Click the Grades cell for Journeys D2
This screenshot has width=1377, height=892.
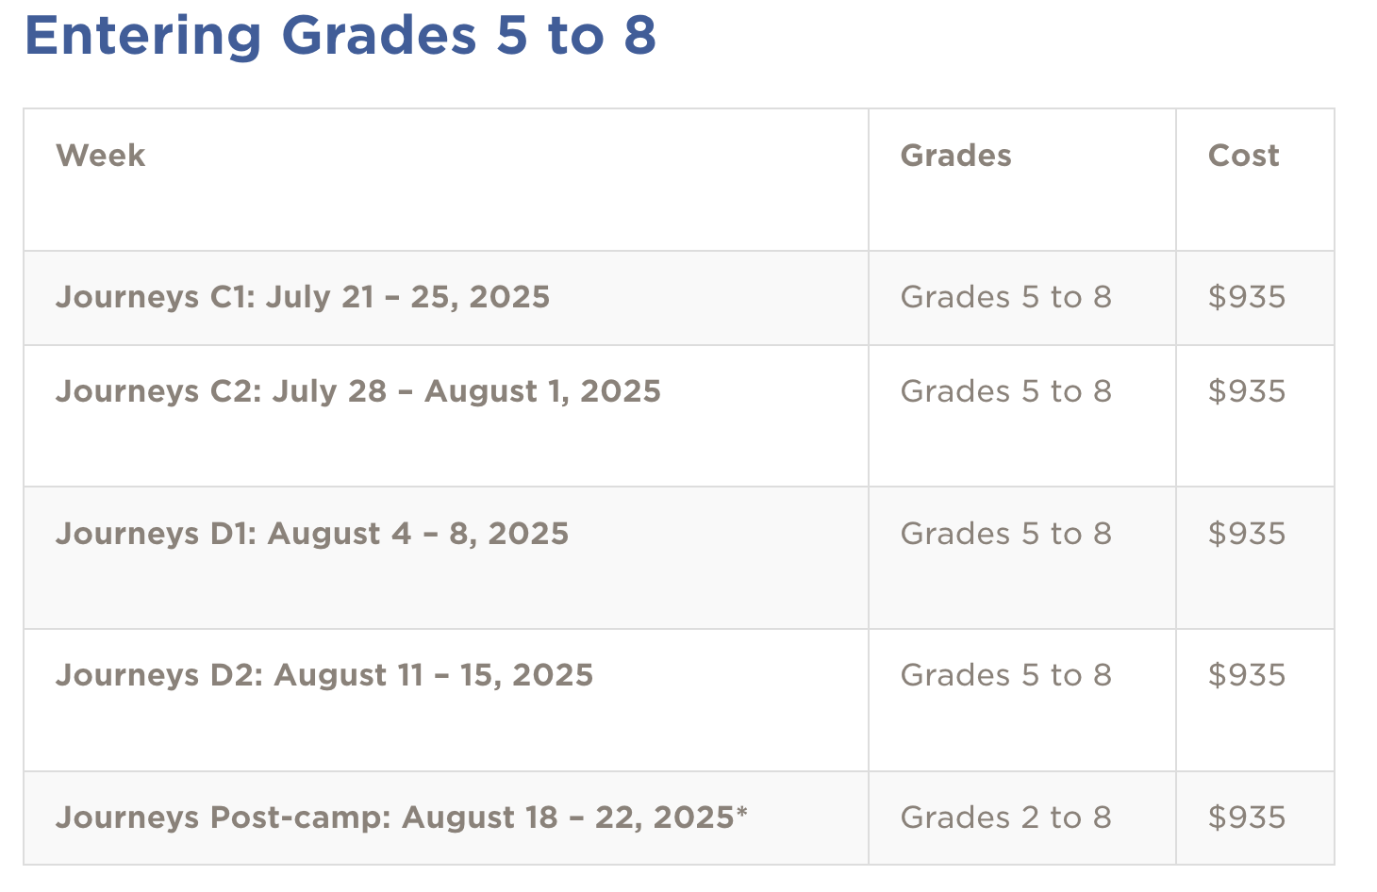(1005, 675)
